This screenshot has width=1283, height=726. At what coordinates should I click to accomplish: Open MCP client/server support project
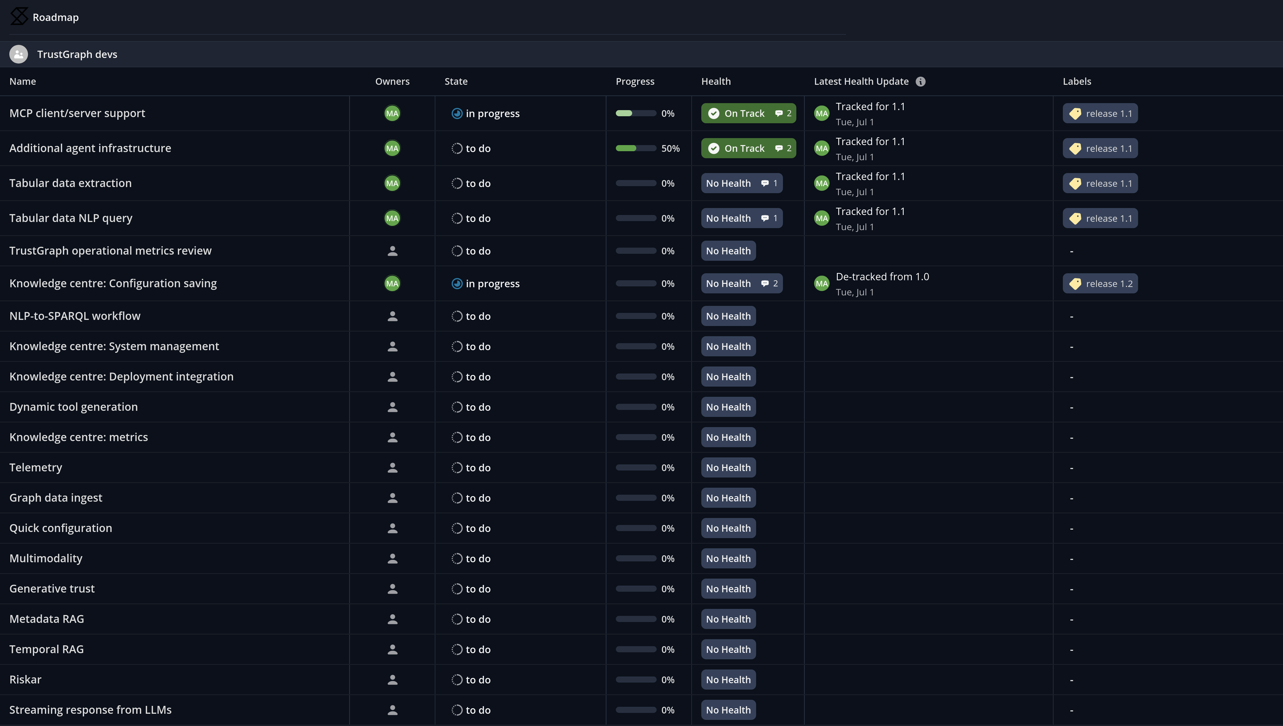[77, 113]
